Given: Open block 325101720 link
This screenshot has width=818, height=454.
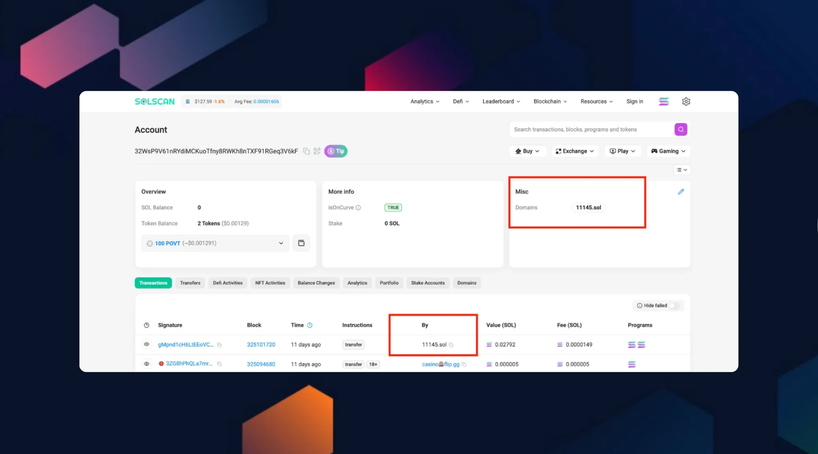Looking at the screenshot, I should [x=261, y=345].
